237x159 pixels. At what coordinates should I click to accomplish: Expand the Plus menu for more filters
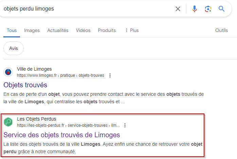pyautogui.click(x=132, y=30)
